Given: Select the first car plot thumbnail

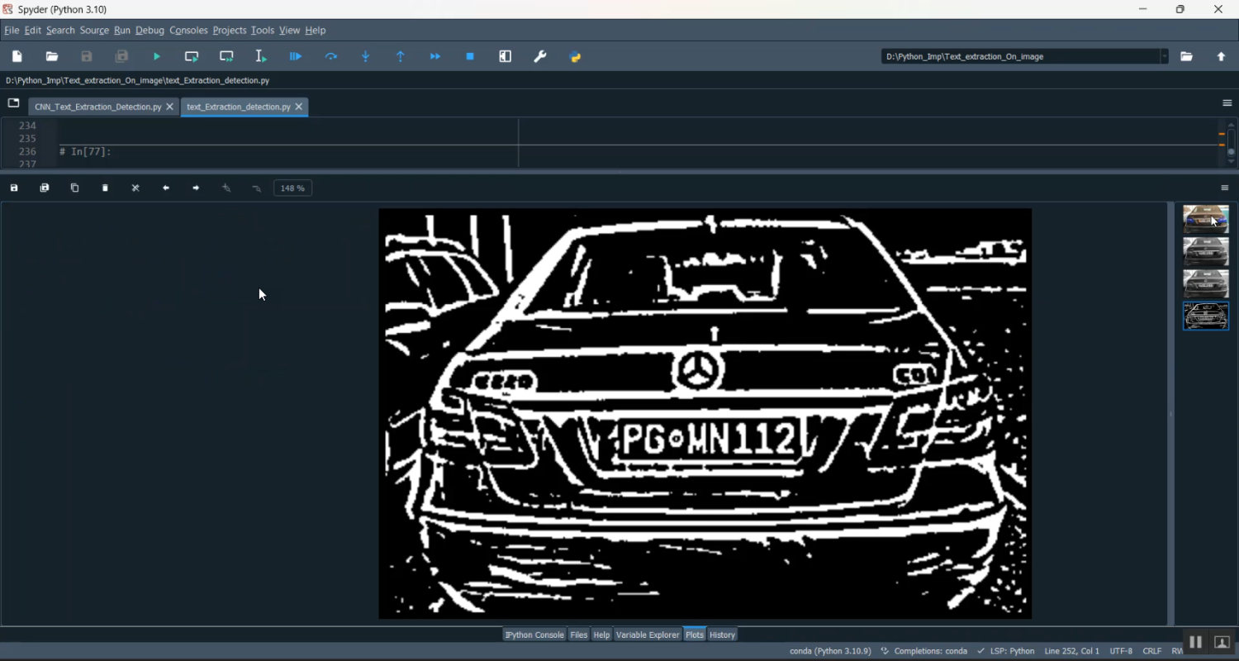Looking at the screenshot, I should (x=1206, y=220).
